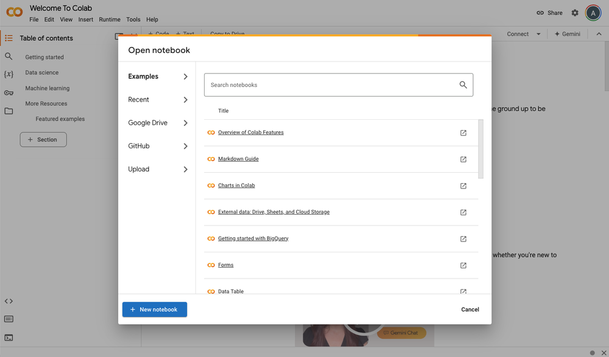Open the Insert menu
Image resolution: width=609 pixels, height=357 pixels.
(x=85, y=19)
